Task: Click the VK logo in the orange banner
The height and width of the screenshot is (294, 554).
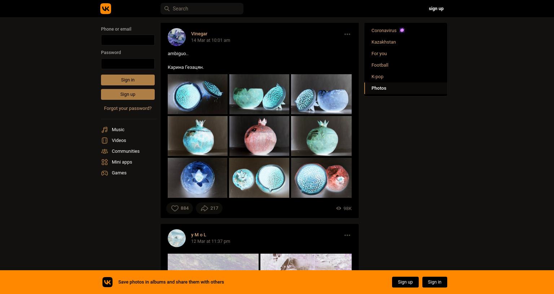Action: point(107,282)
